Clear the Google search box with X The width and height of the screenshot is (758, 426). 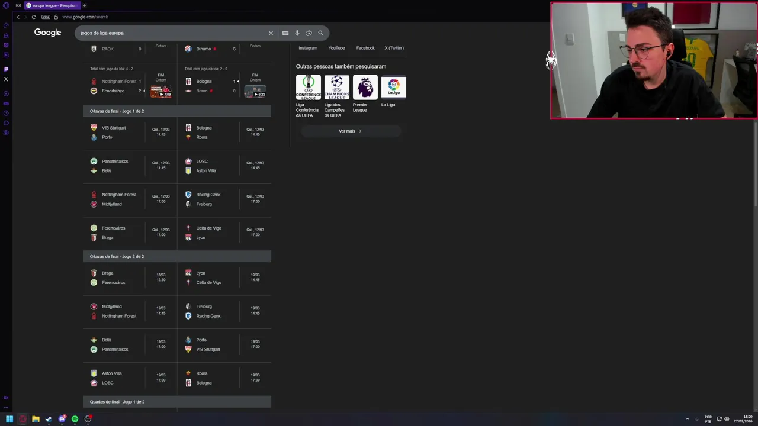click(x=271, y=33)
